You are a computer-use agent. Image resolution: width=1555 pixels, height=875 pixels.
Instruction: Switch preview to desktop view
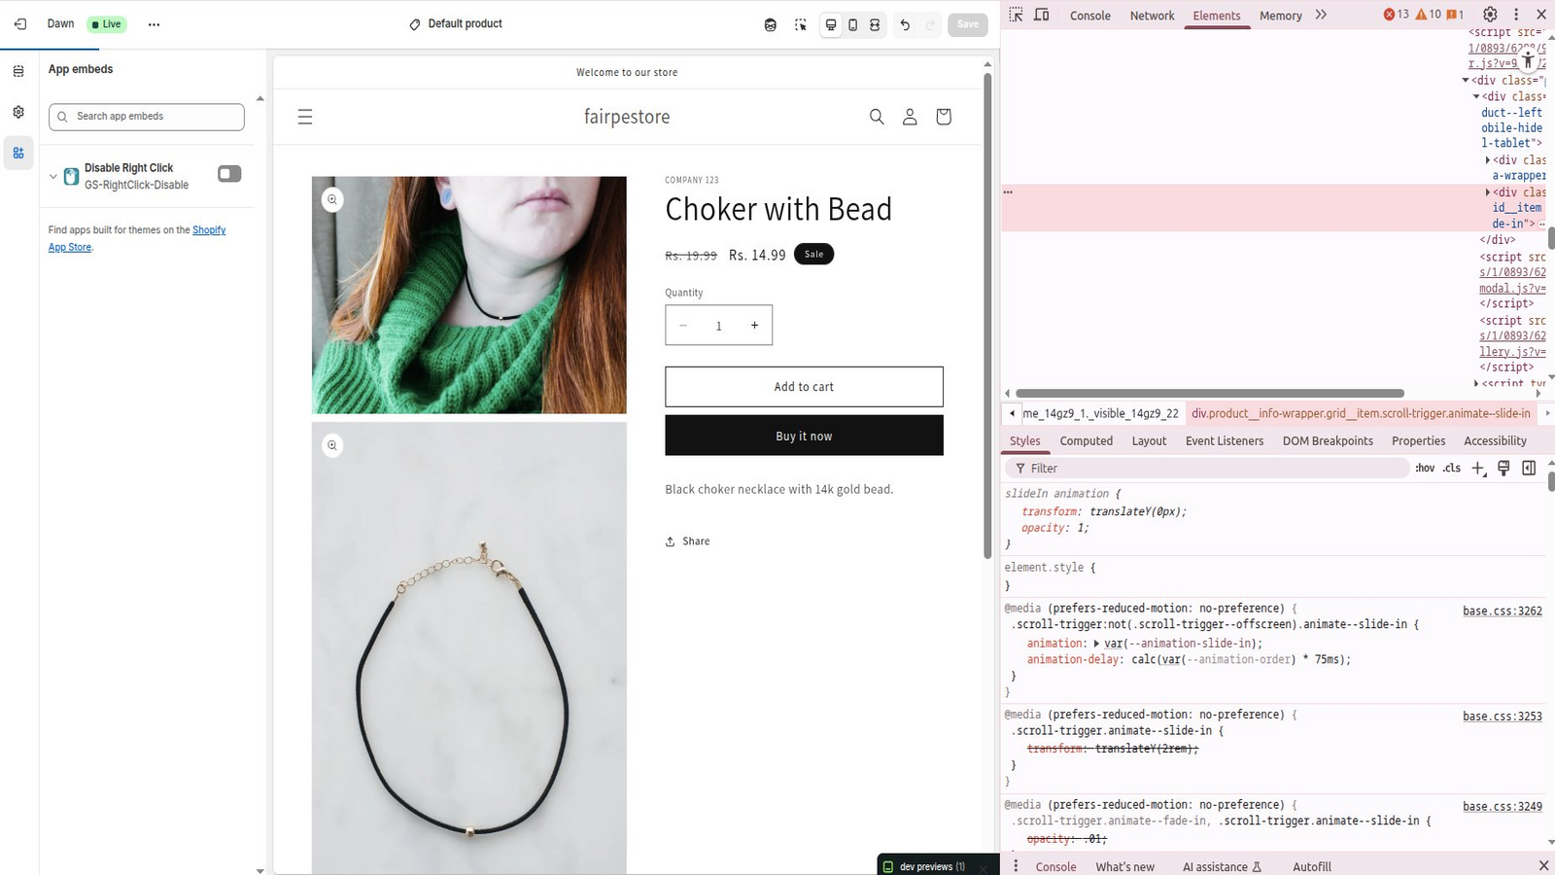click(831, 25)
